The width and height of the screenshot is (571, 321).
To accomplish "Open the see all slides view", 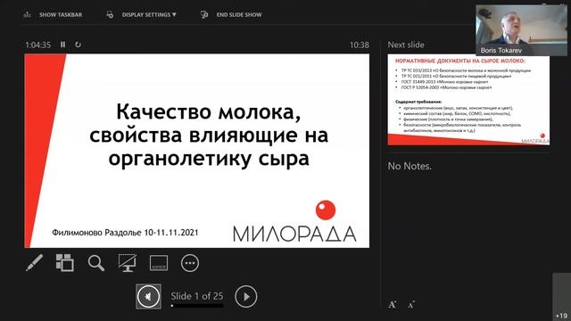I will point(65,262).
